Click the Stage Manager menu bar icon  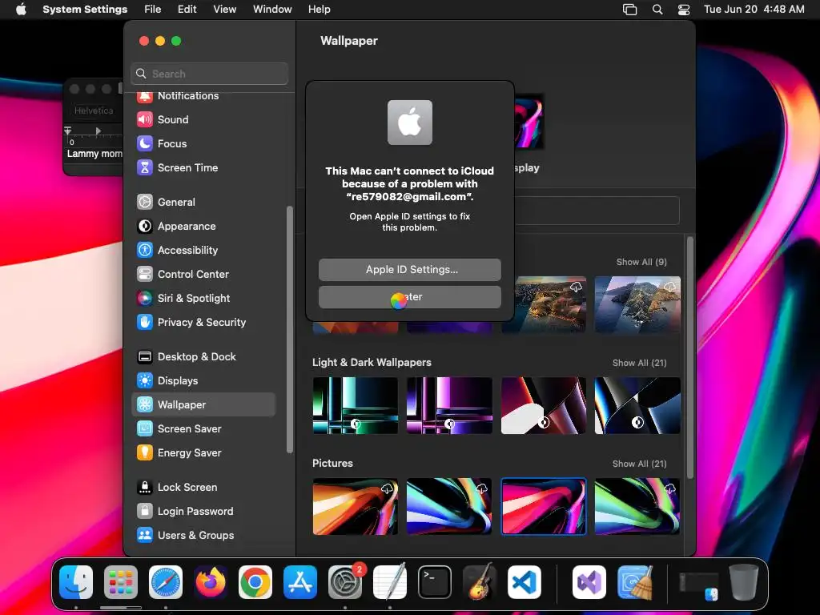629,10
